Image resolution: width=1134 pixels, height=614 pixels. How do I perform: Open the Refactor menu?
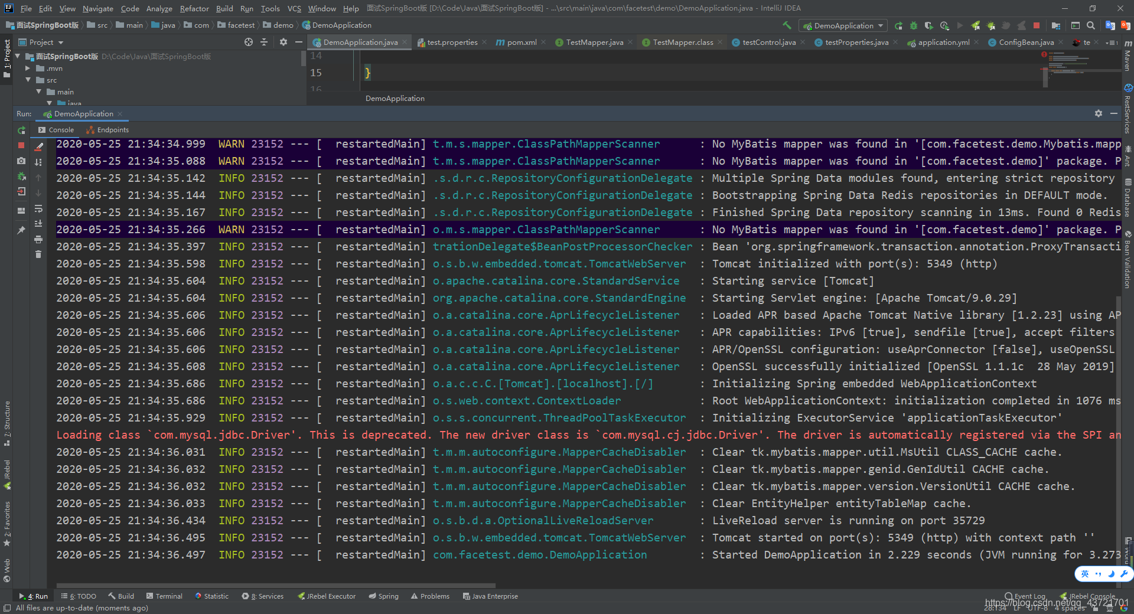(194, 8)
